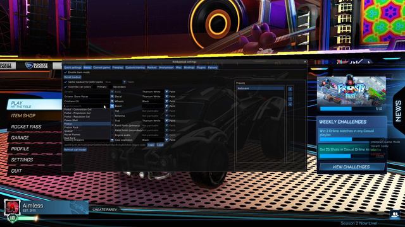Open the Wheels item dropdown arrow

[x=112, y=102]
